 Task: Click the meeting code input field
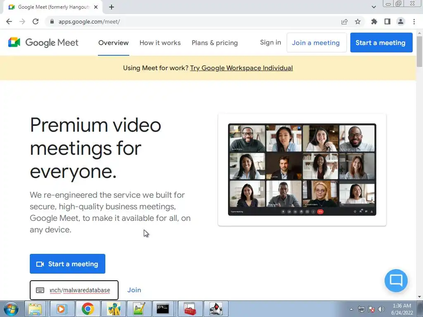74,290
